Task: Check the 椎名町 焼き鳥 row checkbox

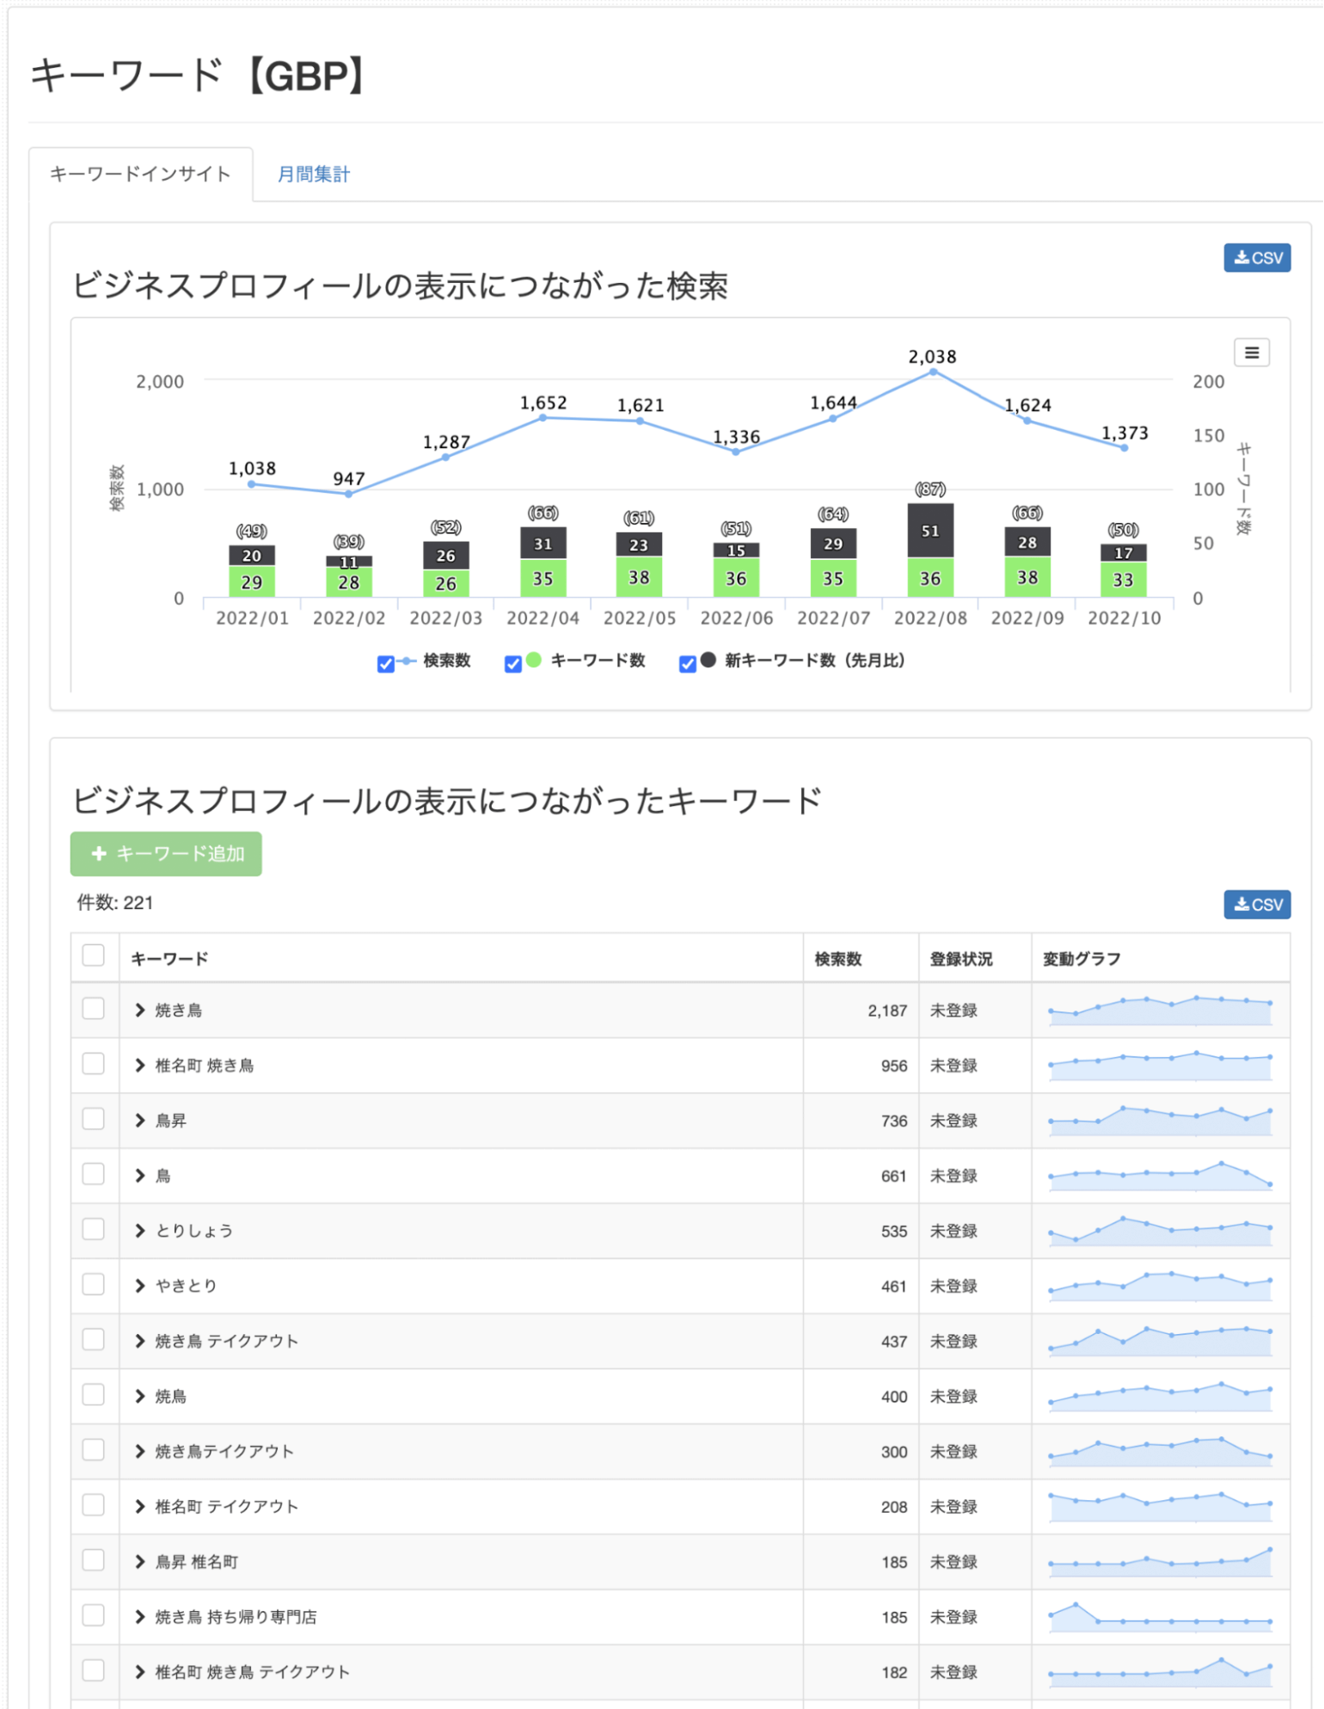Action: [93, 1063]
